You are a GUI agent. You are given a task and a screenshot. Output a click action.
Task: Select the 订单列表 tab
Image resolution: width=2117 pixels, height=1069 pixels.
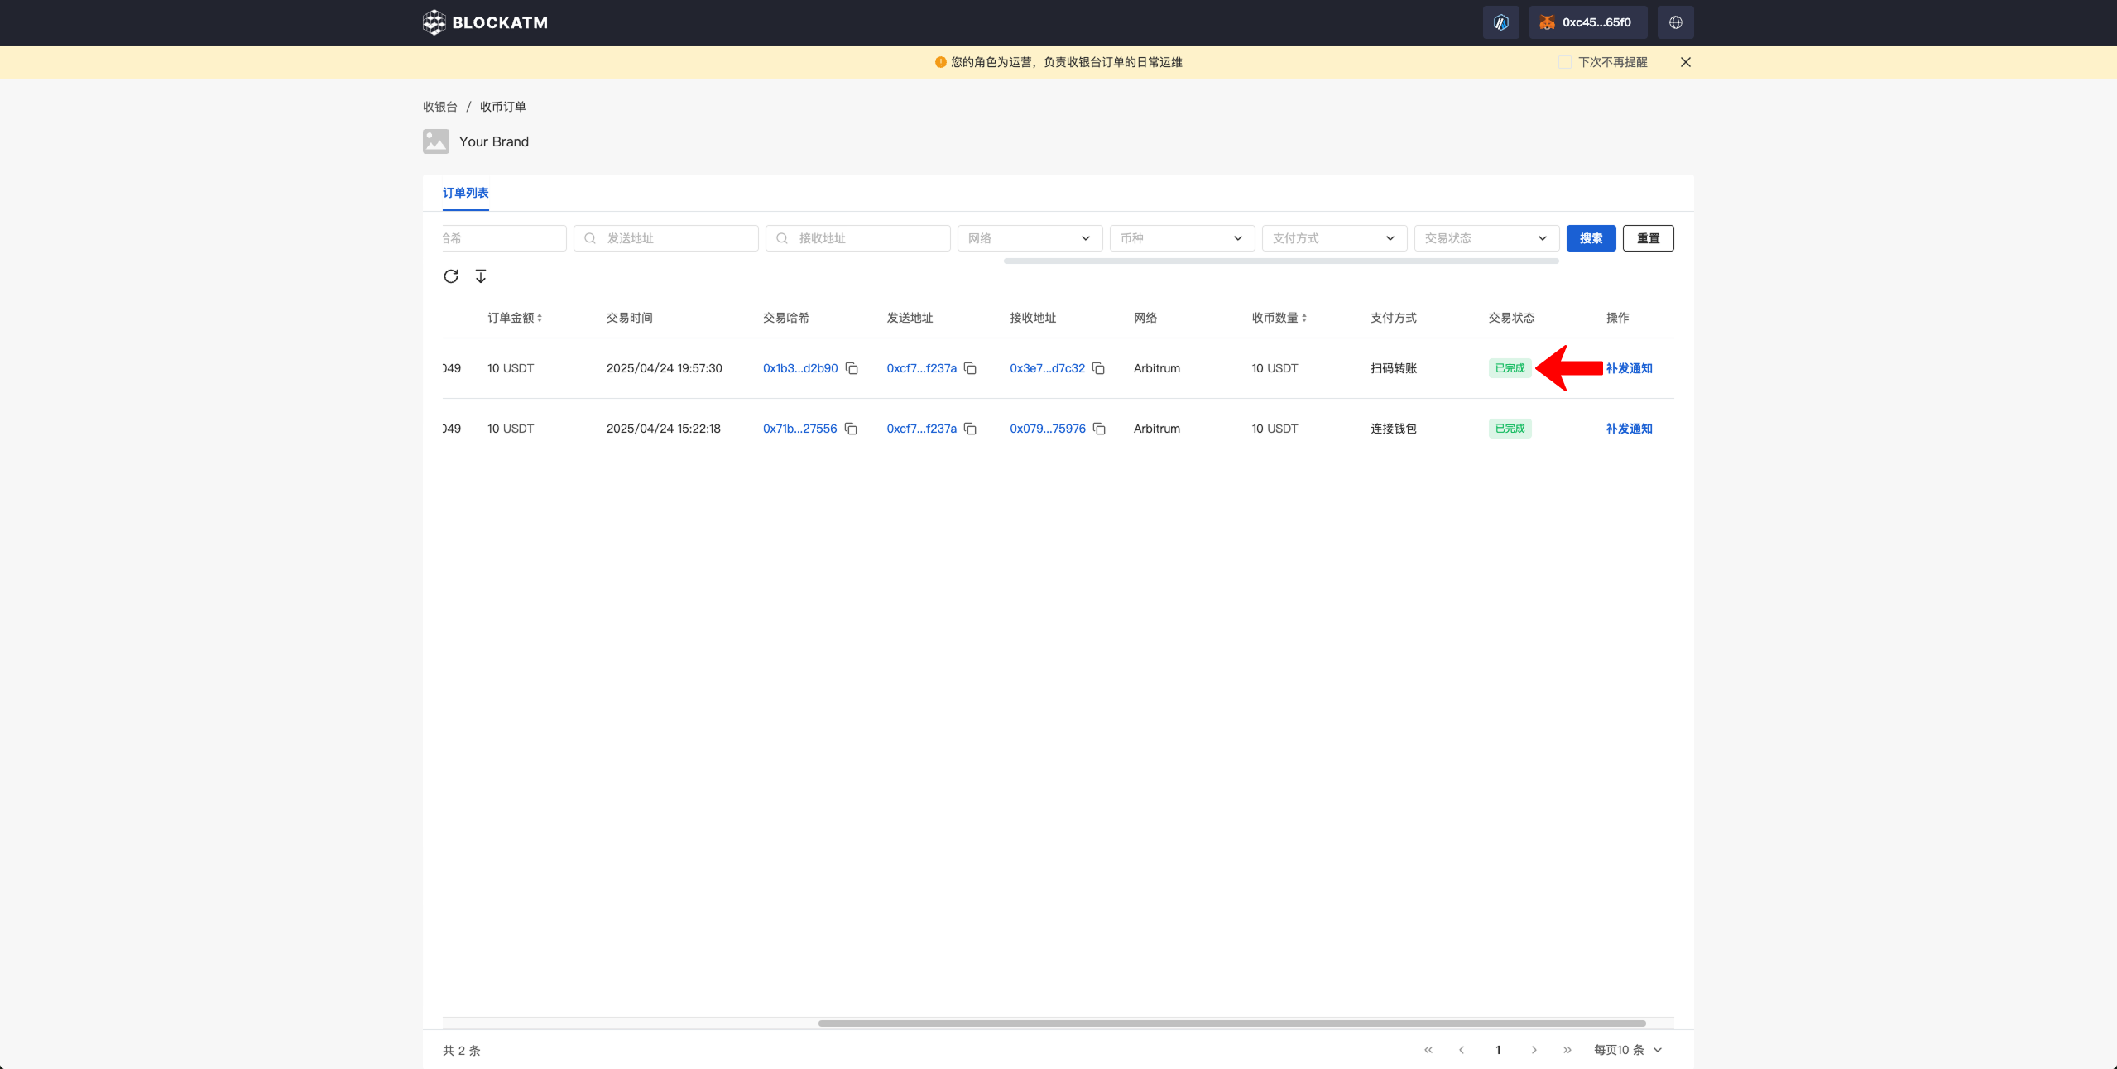[x=465, y=193]
